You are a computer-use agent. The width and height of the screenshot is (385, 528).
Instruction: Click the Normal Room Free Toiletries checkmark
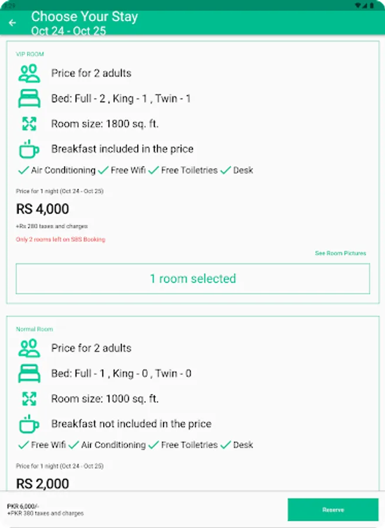[x=154, y=445]
